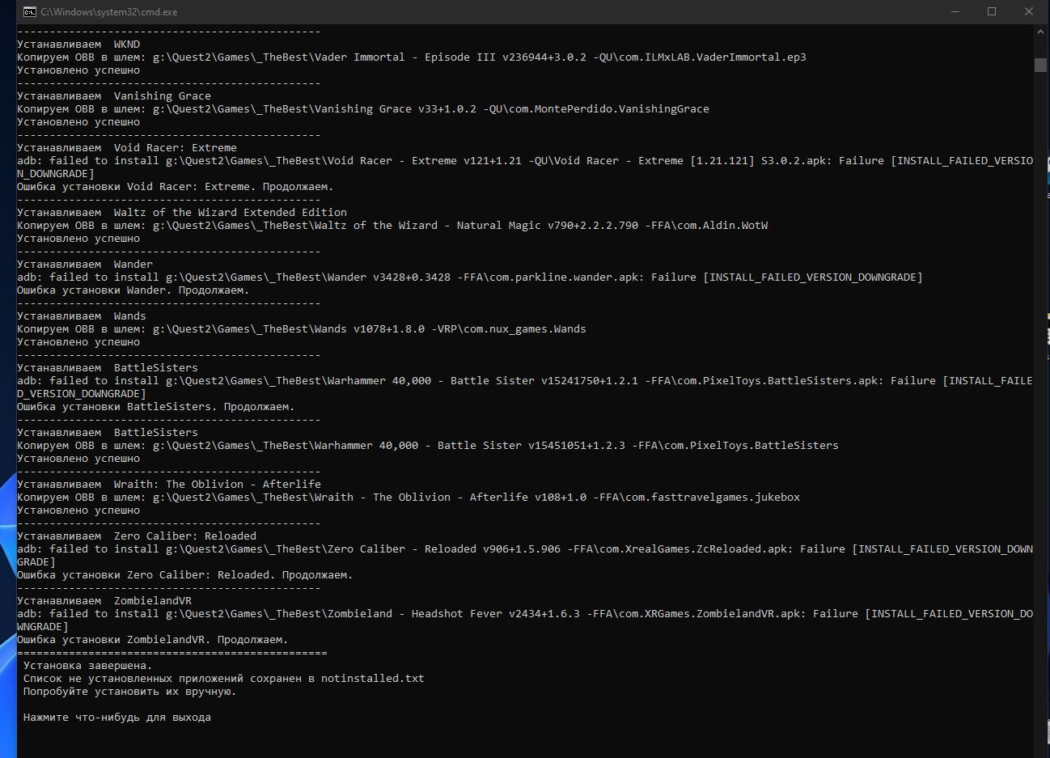The width and height of the screenshot is (1050, 758).
Task: Click the line 'Устанавливаем ZombielandVR'
Action: pos(104,601)
